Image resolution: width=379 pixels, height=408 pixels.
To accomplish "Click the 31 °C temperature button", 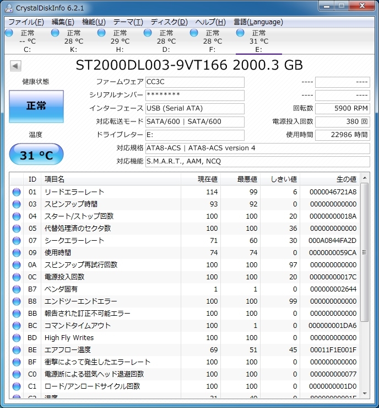I will (36, 154).
